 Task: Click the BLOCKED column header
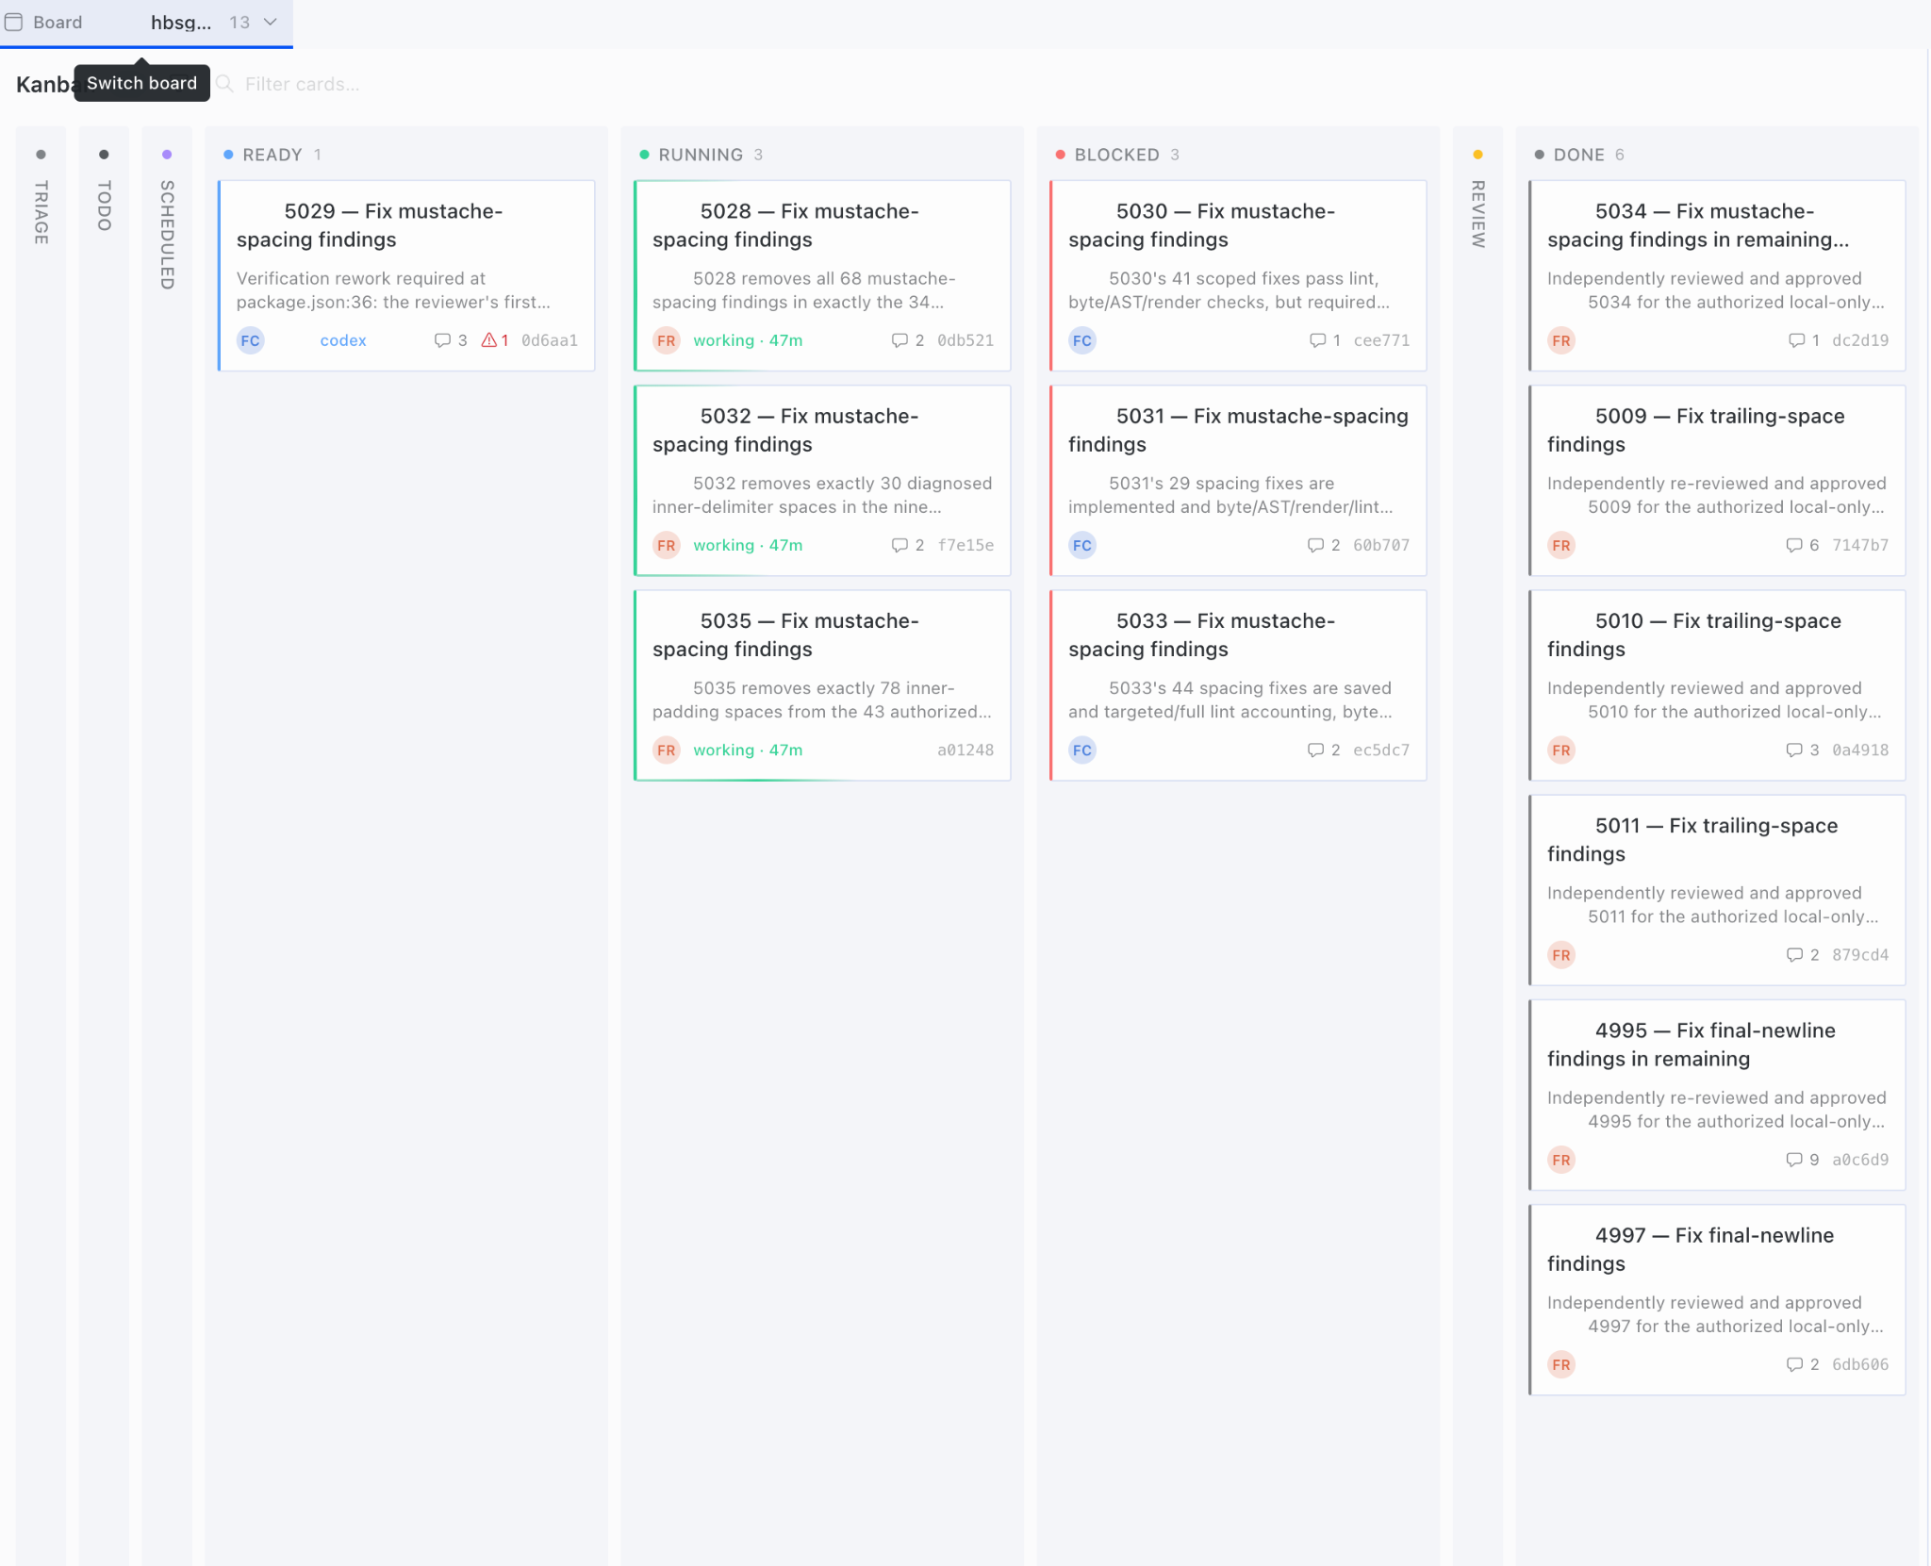click(x=1117, y=155)
